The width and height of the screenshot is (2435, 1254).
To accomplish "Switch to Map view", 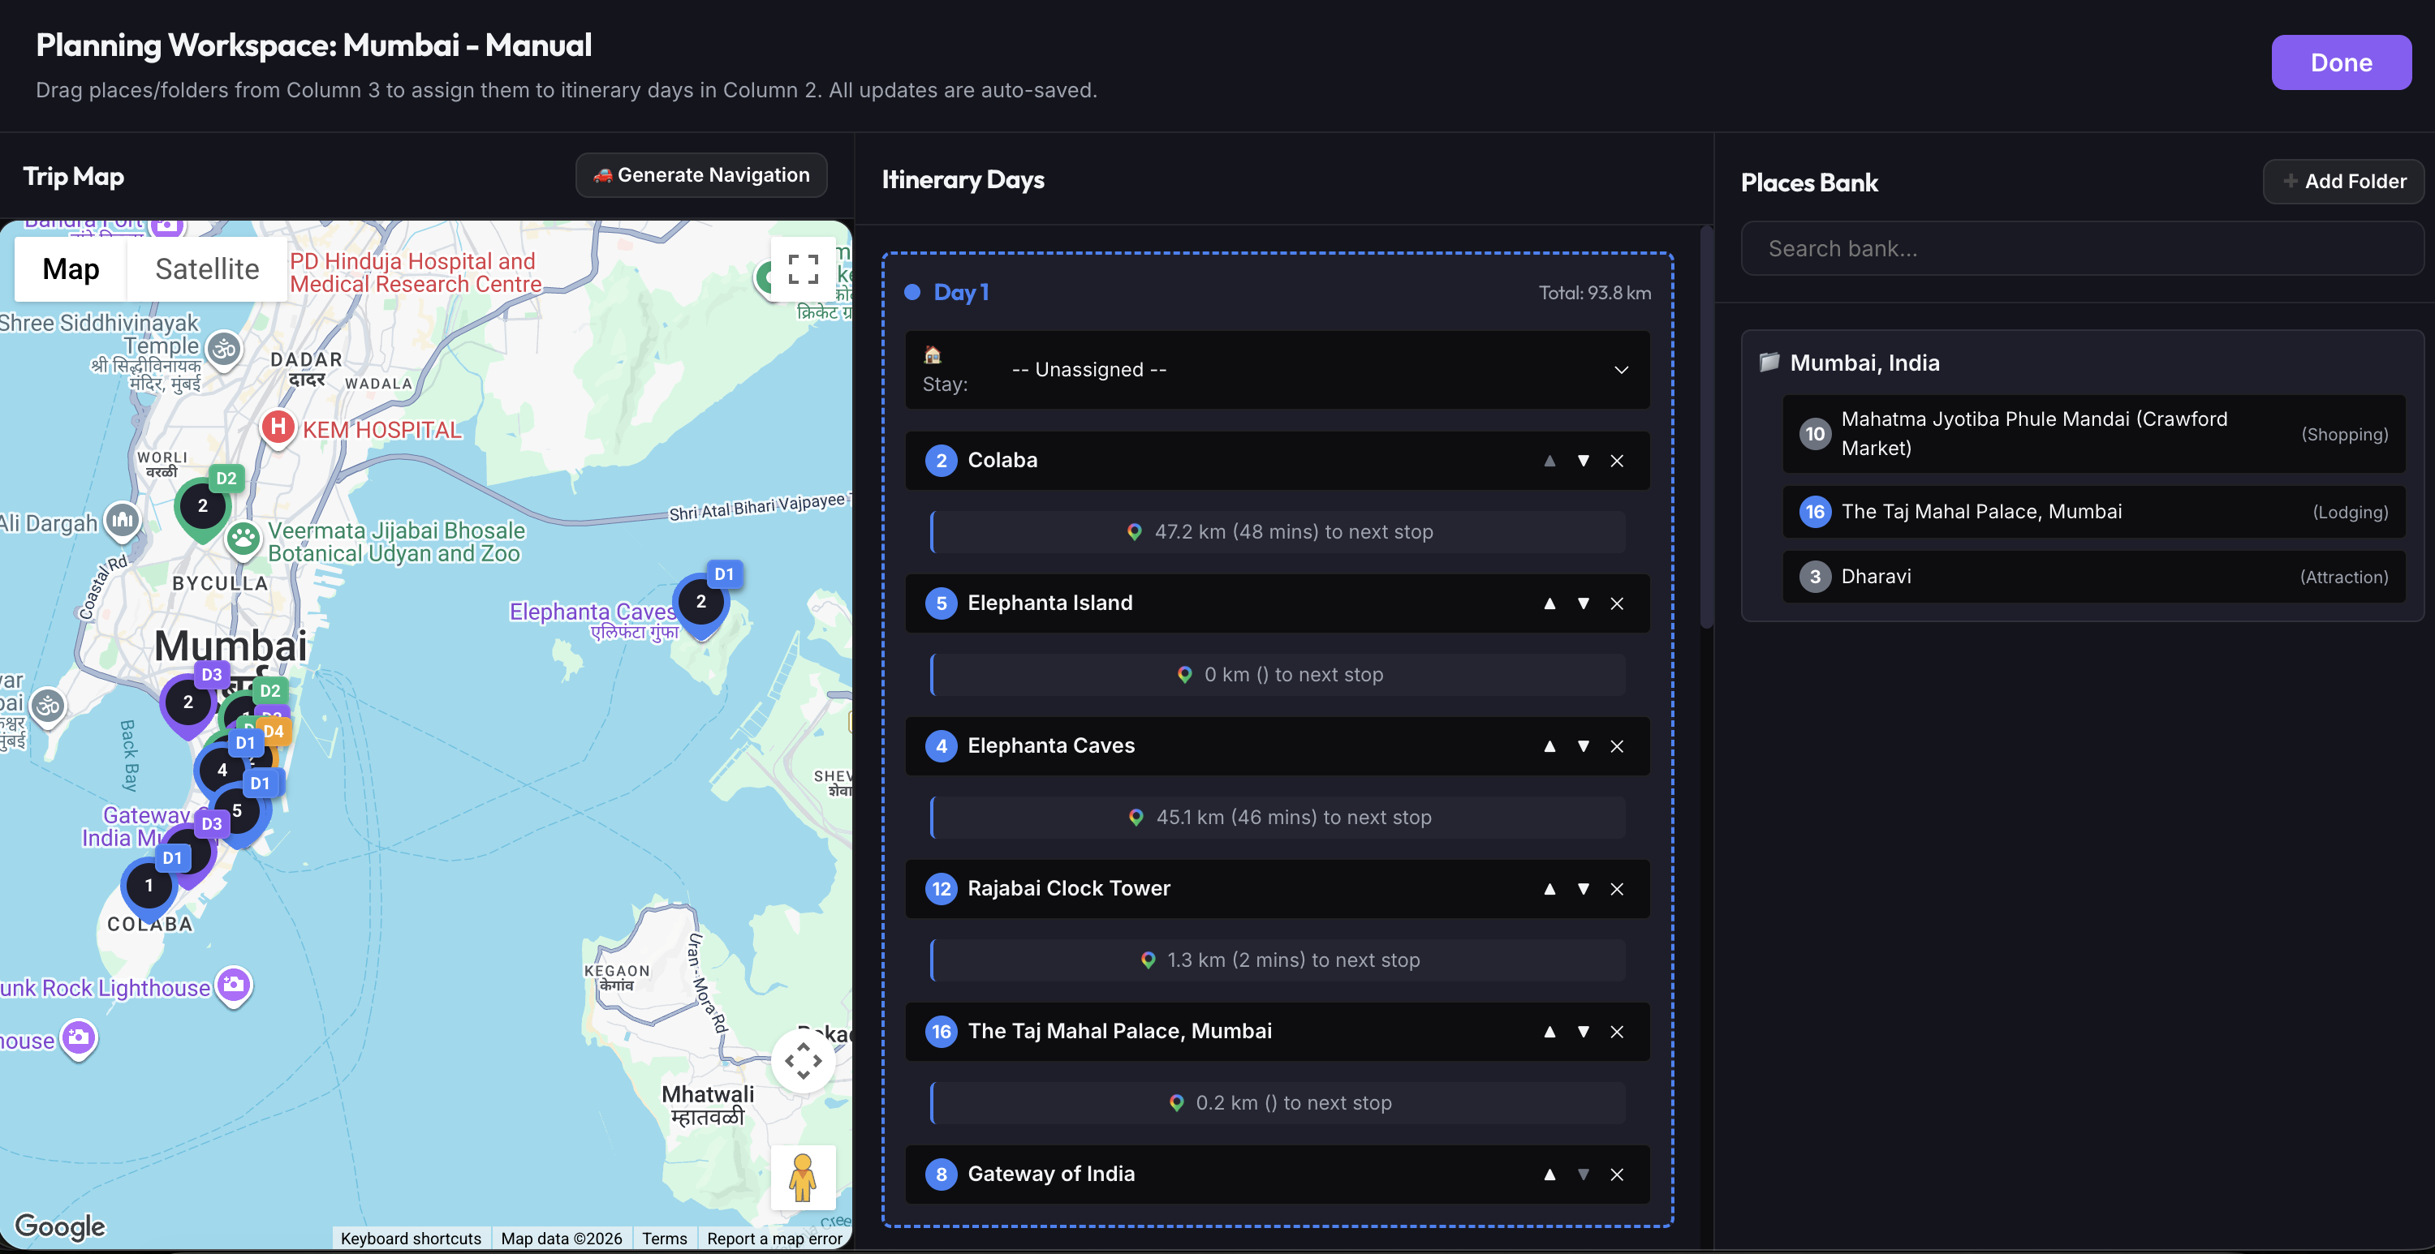I will pos(71,269).
